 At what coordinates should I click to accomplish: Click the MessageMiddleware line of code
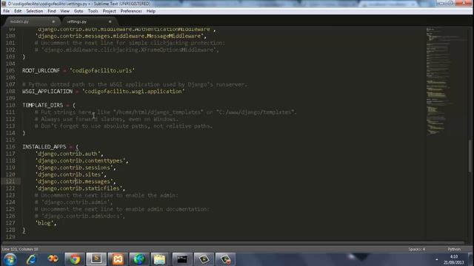pos(121,36)
